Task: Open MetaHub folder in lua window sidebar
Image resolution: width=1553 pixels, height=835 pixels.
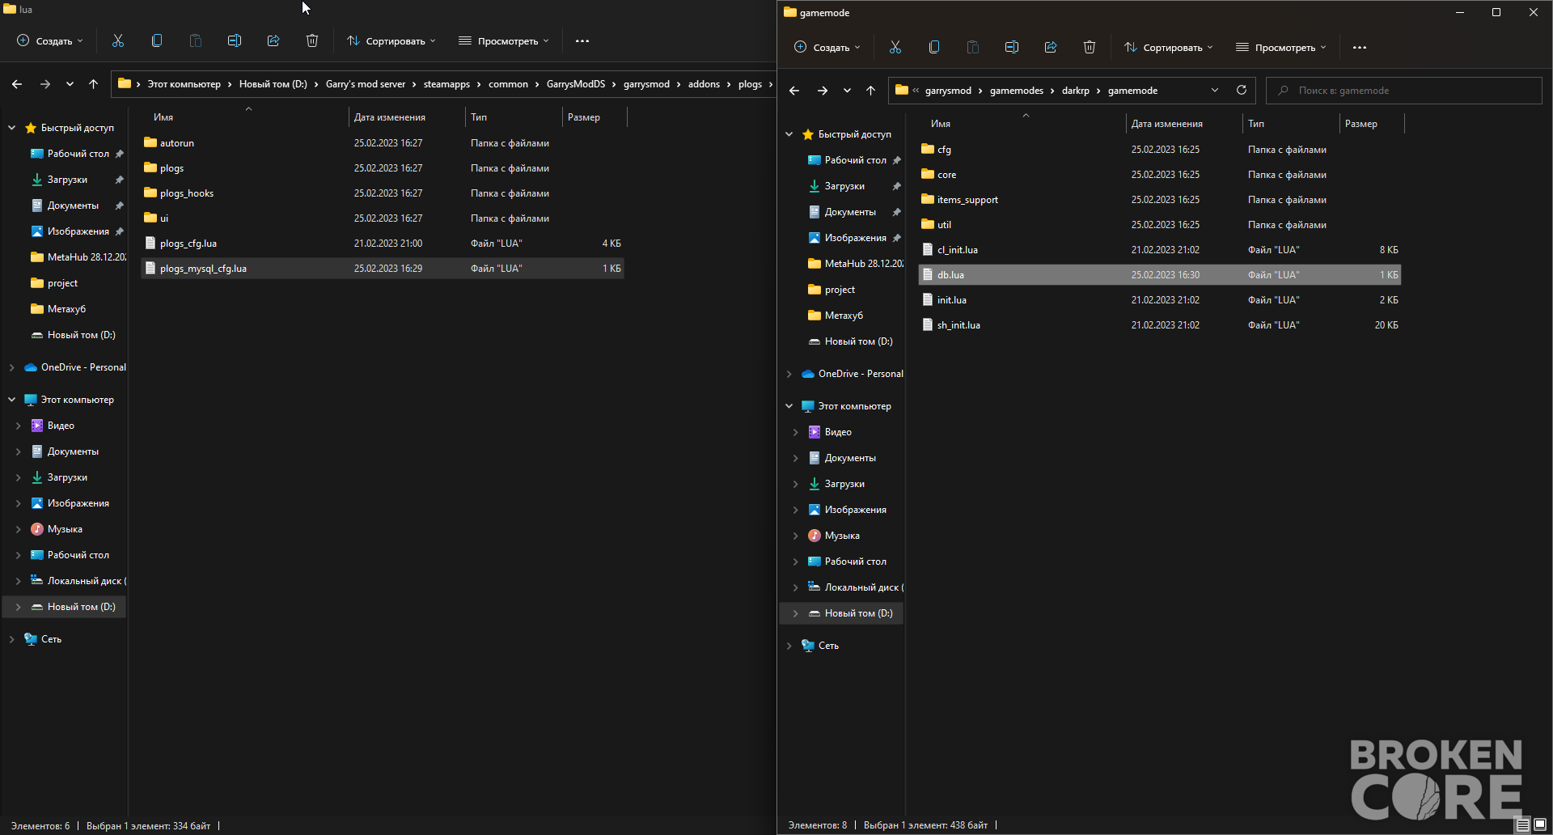Action: coord(78,257)
